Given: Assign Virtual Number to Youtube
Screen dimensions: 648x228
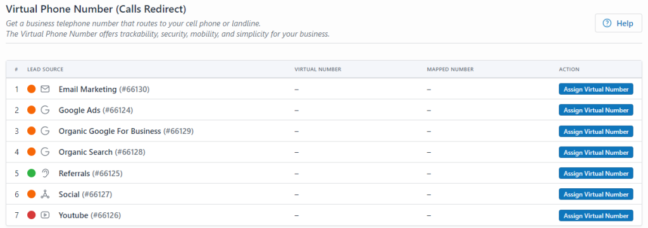Looking at the screenshot, I should click(x=596, y=215).
